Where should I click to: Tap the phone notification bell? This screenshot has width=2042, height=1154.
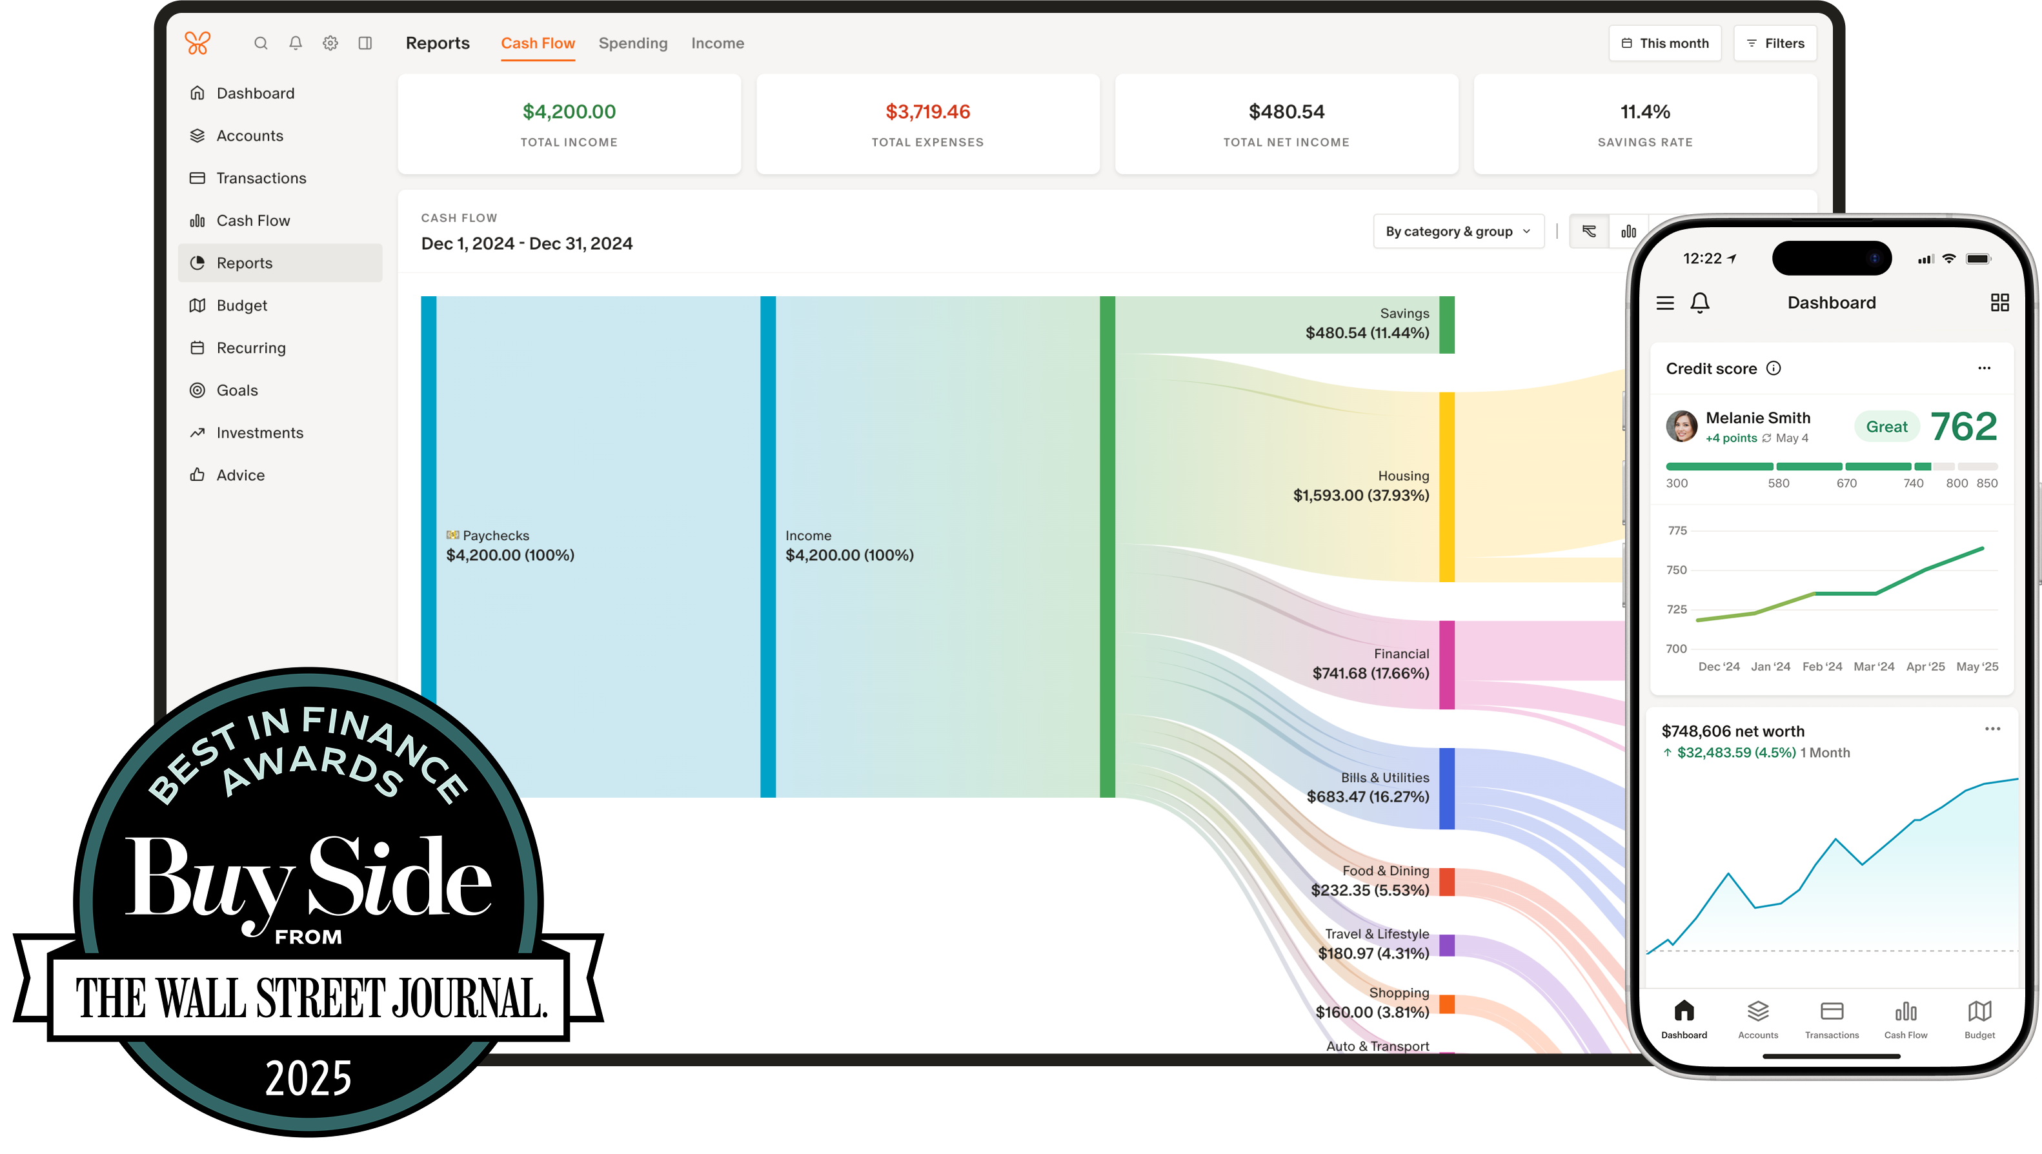[1699, 303]
